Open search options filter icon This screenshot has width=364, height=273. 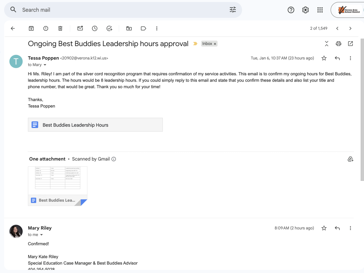pos(233,10)
